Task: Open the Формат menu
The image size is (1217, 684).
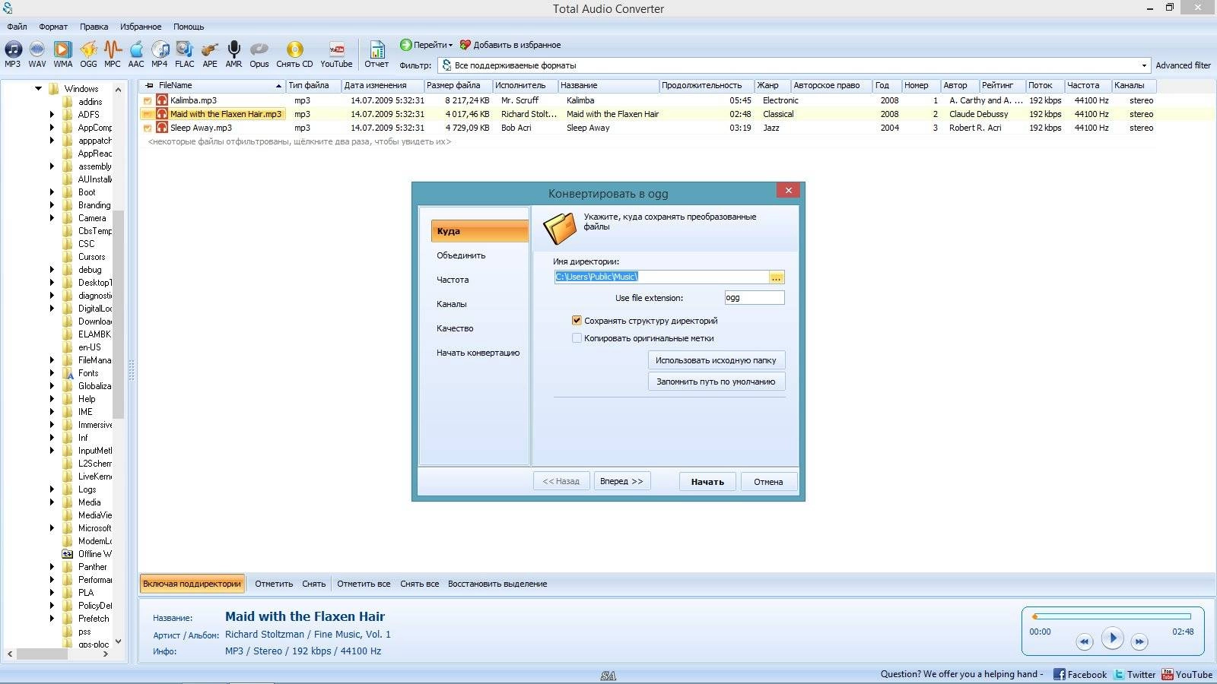Action: (x=53, y=27)
